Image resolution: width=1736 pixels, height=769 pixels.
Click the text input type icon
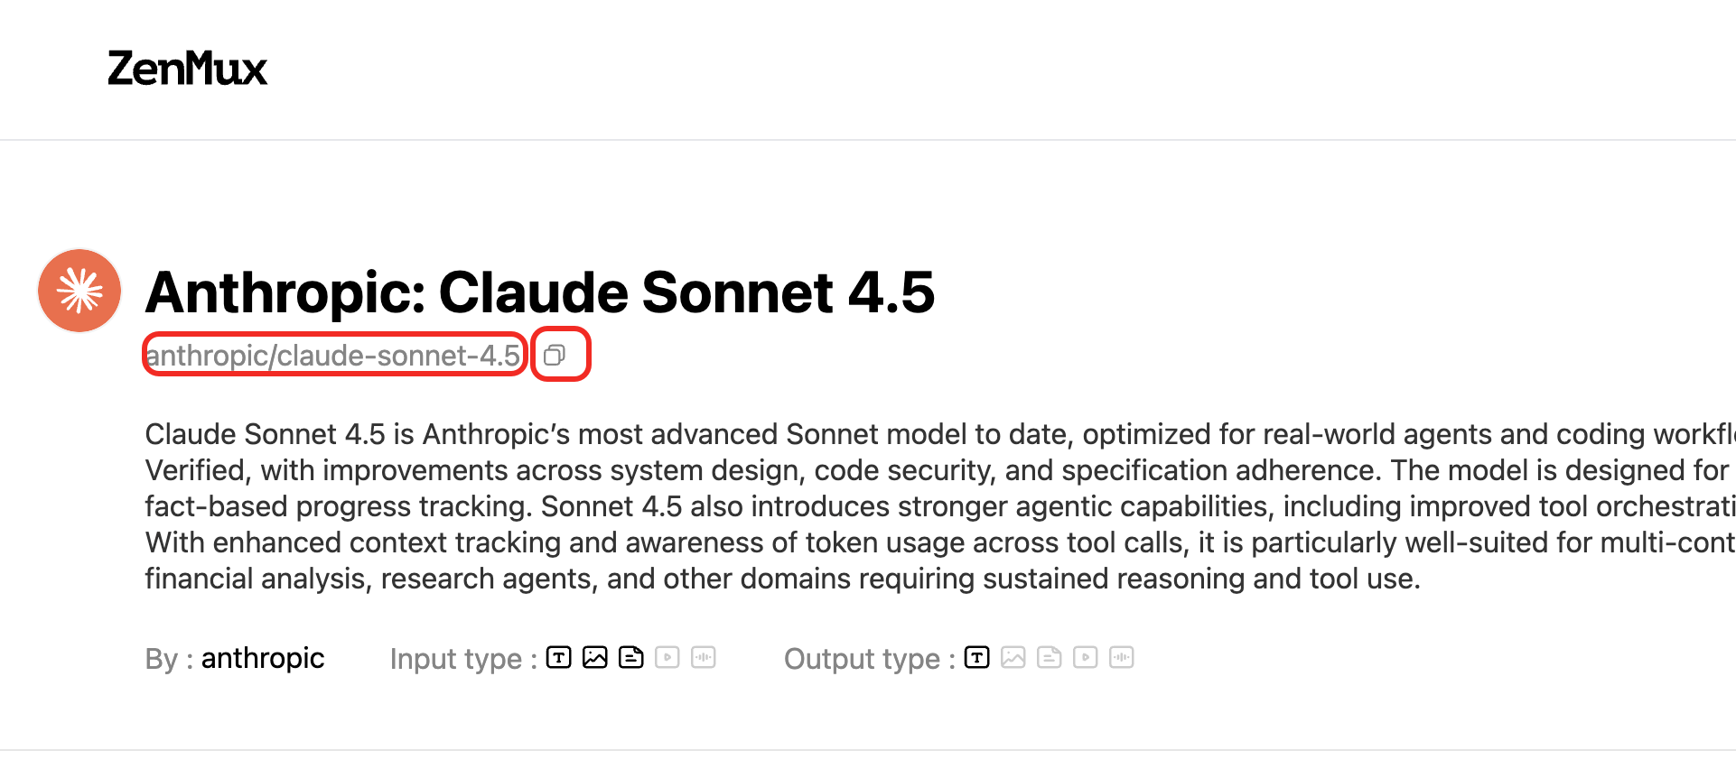point(559,657)
